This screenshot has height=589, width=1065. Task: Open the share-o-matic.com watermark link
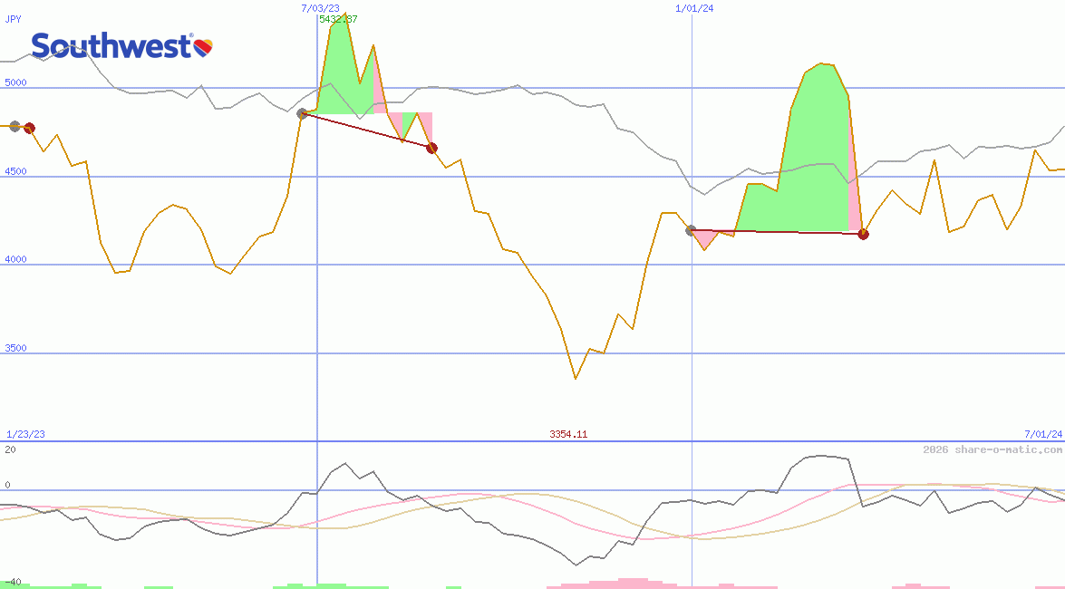click(x=992, y=449)
